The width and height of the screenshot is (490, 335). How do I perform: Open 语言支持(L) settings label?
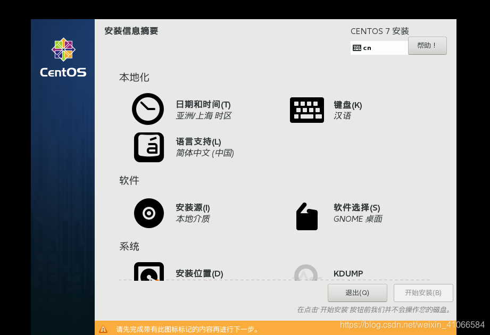198,142
